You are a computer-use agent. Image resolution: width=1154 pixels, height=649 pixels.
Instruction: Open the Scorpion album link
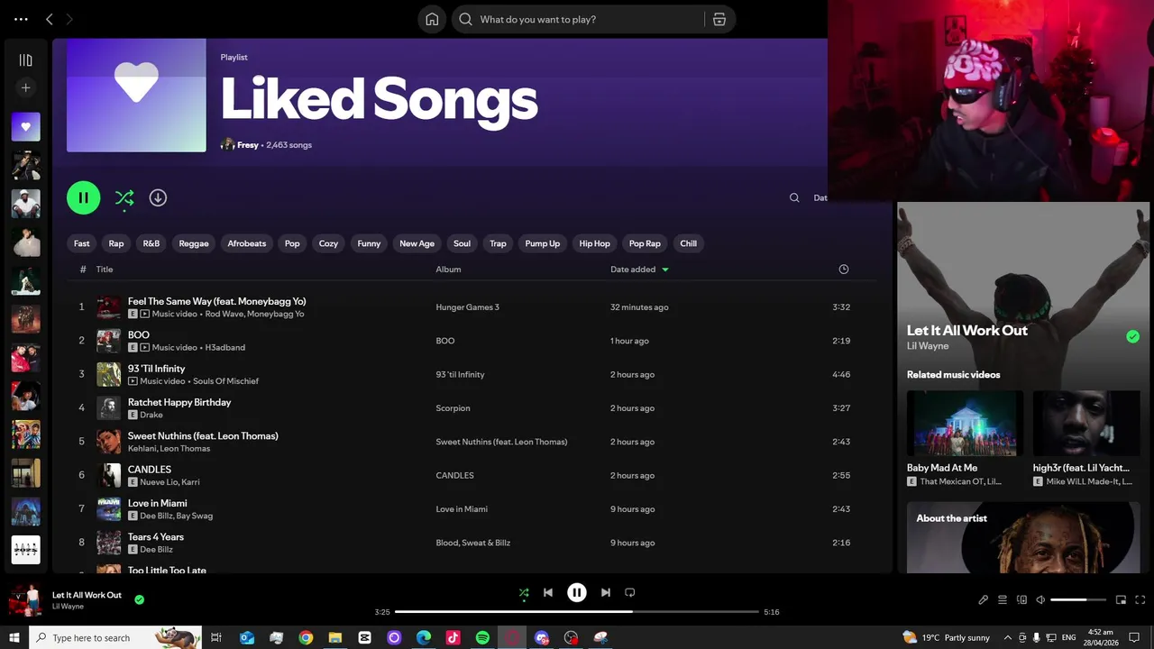[x=453, y=408]
